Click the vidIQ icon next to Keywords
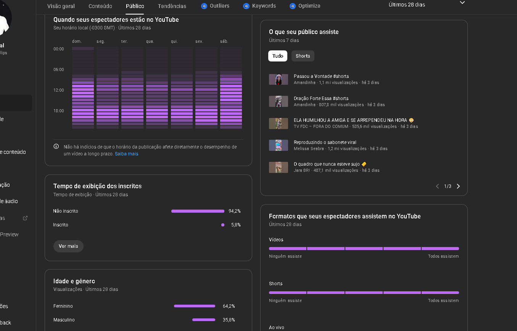 point(246,6)
